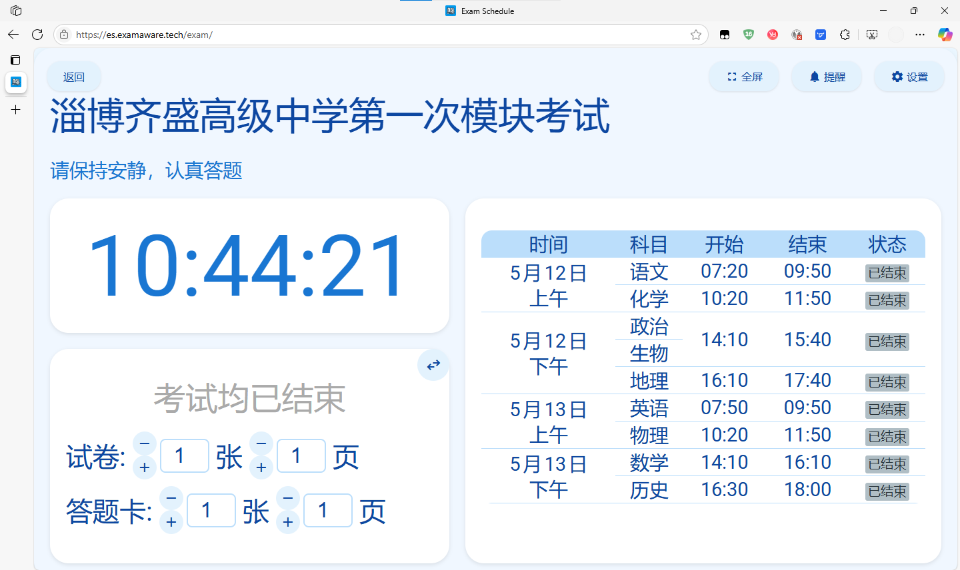Screen dimensions: 960x570
Task: Add a new tab with plus icon in sidebar
Action: pos(16,109)
